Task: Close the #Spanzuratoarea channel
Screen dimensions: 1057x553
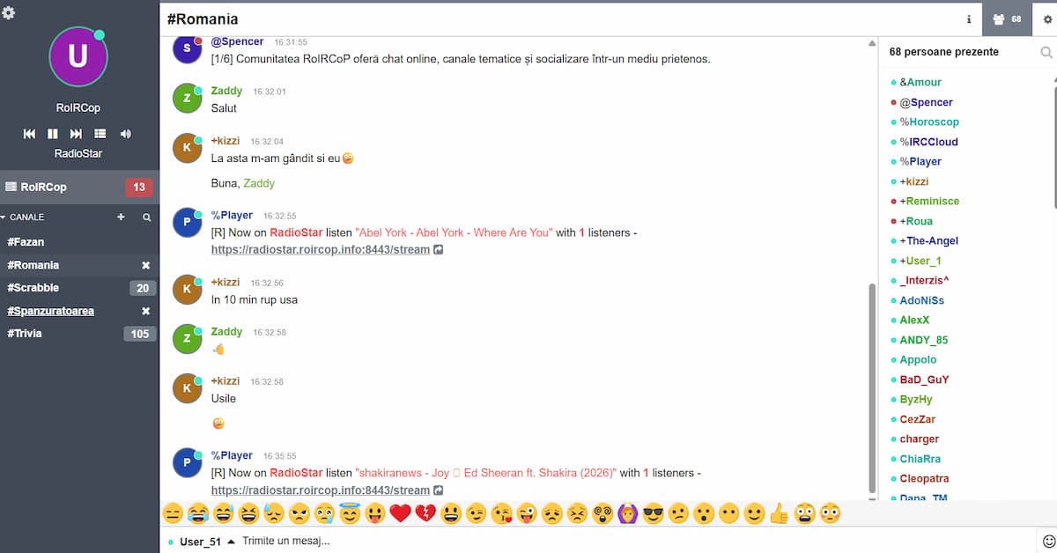Action: point(146,311)
